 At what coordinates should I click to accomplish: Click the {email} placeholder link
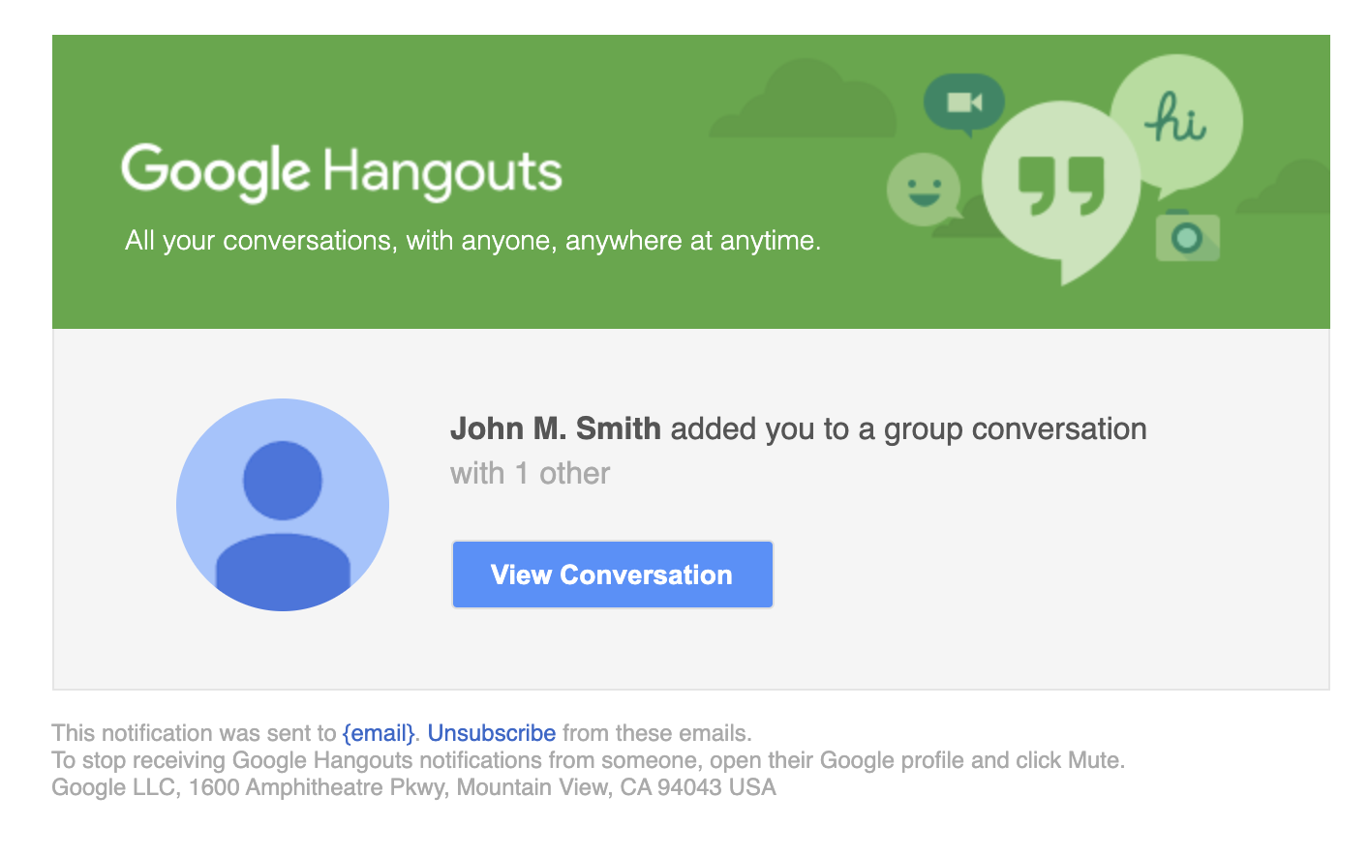click(x=379, y=733)
